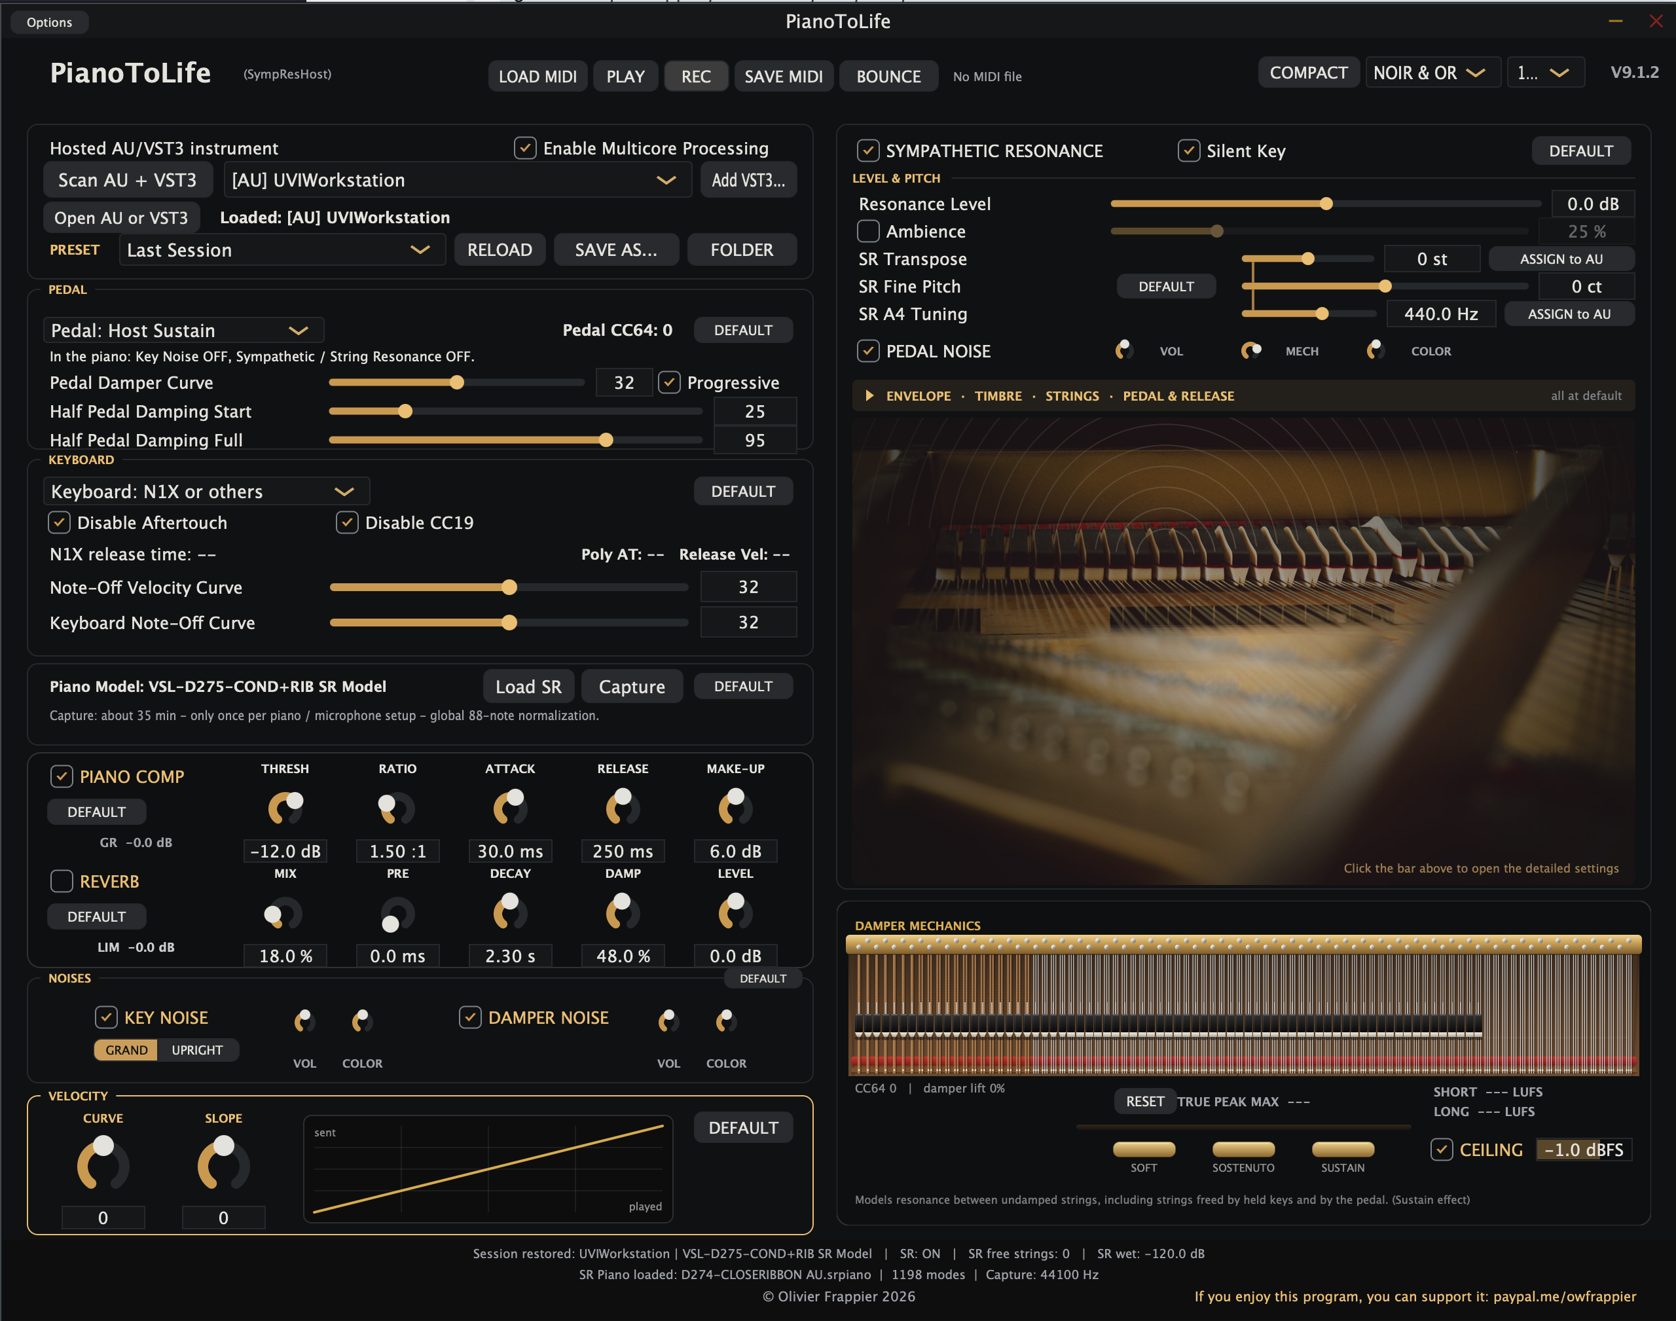This screenshot has width=1676, height=1321.
Task: Click the Pedal Damper Curve slider handle
Action: pos(457,382)
